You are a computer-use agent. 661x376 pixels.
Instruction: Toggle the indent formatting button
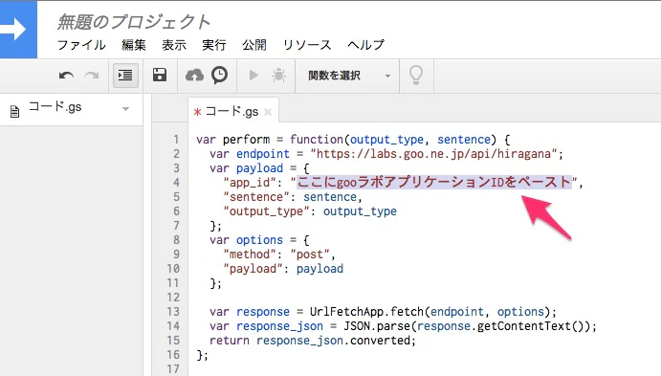tap(125, 76)
